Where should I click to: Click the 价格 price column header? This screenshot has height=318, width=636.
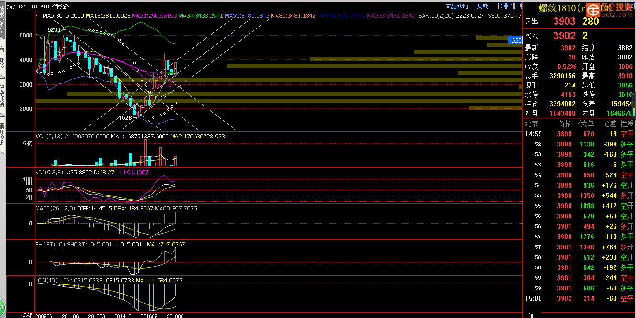point(565,123)
